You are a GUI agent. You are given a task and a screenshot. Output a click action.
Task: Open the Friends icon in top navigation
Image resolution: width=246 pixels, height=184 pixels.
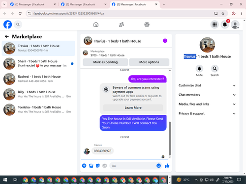point(122,25)
